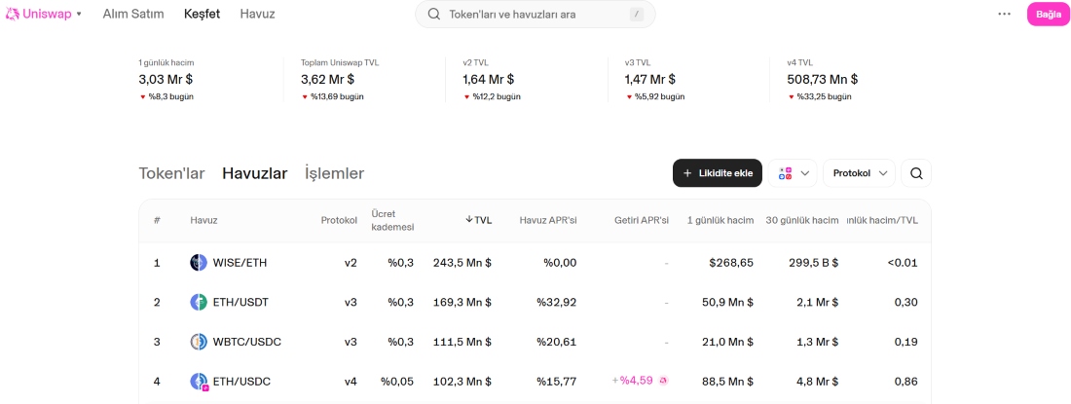
Task: Focus the token and pool search field
Action: pyautogui.click(x=535, y=15)
